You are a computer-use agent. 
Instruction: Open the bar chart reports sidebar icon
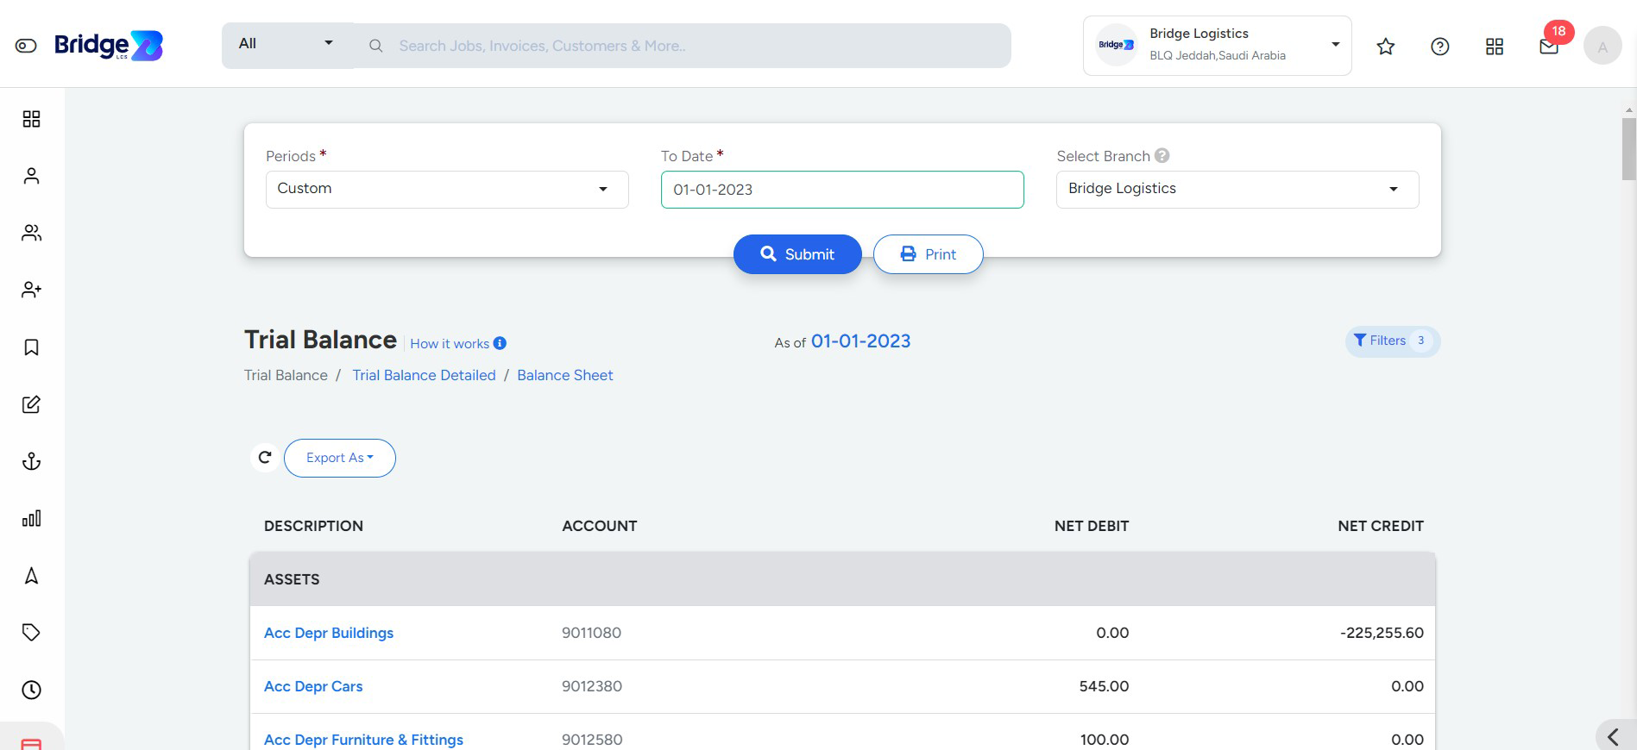point(31,518)
